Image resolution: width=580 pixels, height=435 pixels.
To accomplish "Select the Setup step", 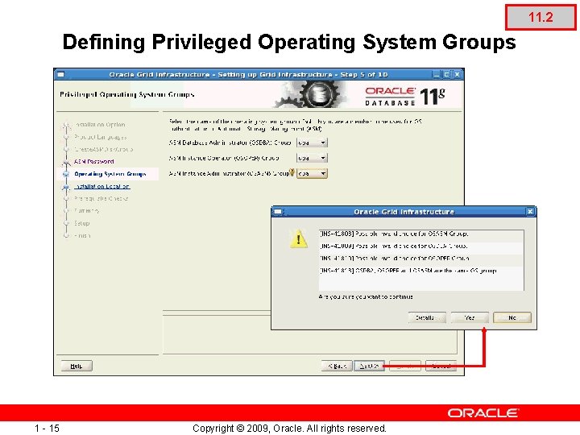I will pyautogui.click(x=81, y=223).
